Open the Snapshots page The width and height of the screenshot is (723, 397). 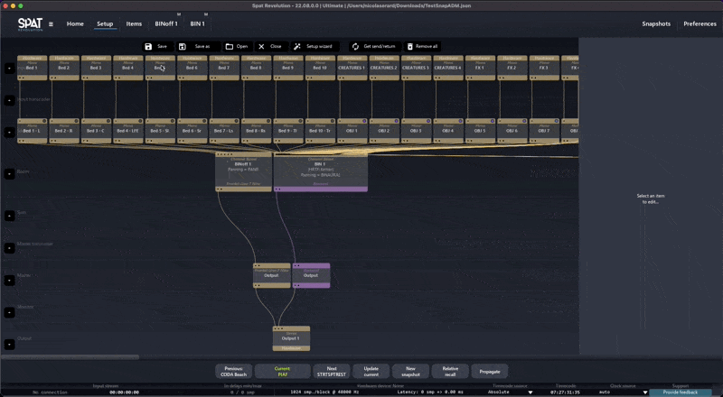point(656,23)
